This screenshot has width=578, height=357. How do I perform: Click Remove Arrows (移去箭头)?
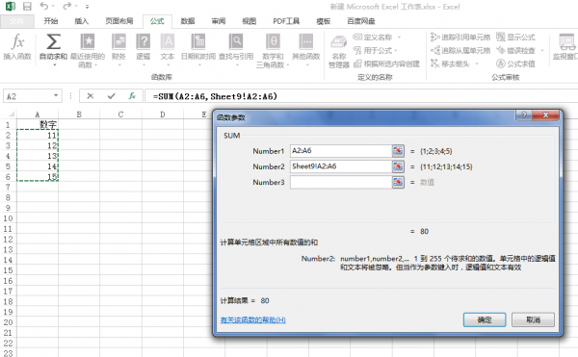[451, 64]
